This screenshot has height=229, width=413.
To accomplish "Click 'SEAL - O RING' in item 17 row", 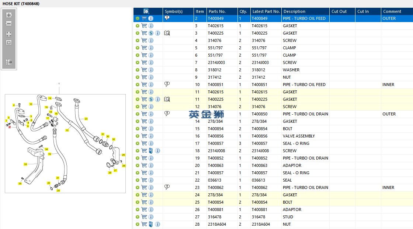I will 296,143.
